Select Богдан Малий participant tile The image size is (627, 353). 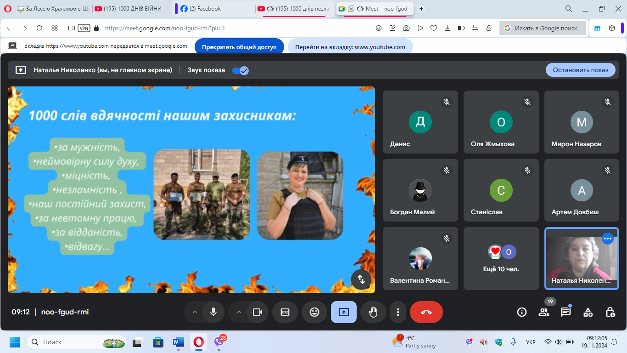tap(420, 190)
